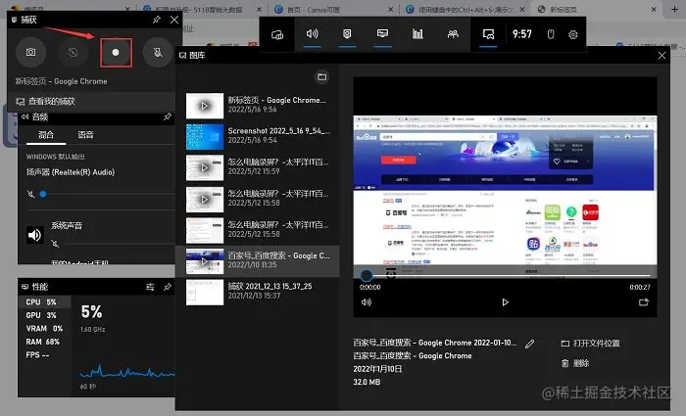This screenshot has width=686, height=416.
Task: Select the 新标签页 - Google Chrome recording
Action: (257, 106)
